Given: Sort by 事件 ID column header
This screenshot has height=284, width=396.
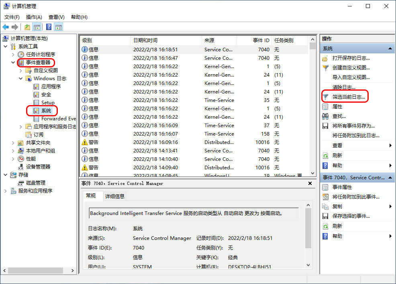Looking at the screenshot, I should click(x=254, y=41).
